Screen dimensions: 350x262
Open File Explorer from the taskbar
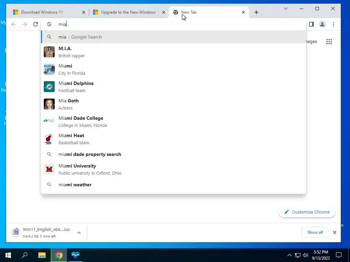(x=42, y=255)
